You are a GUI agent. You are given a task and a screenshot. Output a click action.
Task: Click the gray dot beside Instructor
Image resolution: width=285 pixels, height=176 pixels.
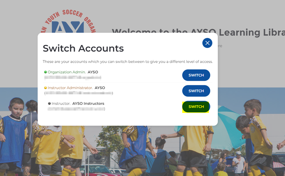click(x=49, y=104)
